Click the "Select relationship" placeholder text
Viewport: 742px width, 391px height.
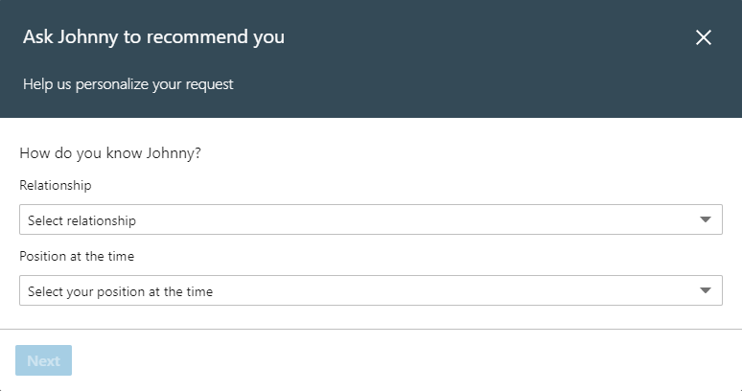point(81,220)
